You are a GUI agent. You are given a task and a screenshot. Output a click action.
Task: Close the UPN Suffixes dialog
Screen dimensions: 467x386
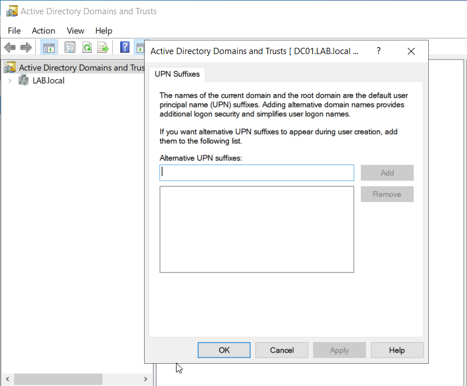(x=411, y=51)
